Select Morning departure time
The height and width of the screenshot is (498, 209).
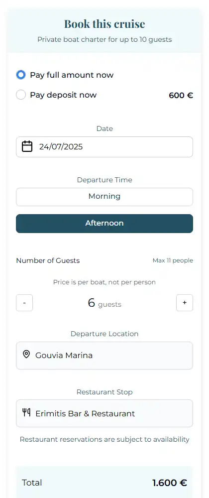pyautogui.click(x=104, y=197)
